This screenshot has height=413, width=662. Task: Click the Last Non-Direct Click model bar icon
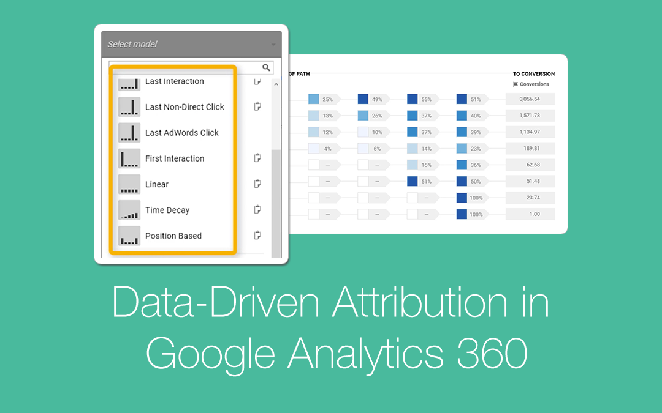(129, 107)
